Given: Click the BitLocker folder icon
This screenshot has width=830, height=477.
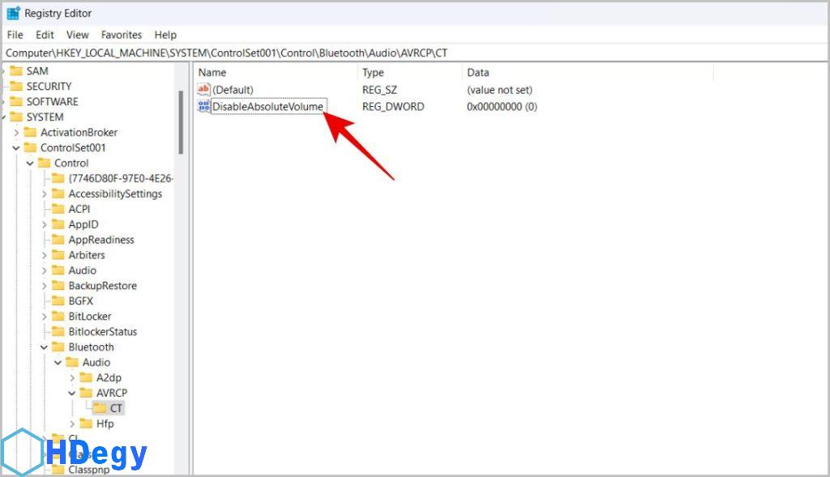Looking at the screenshot, I should [x=58, y=316].
